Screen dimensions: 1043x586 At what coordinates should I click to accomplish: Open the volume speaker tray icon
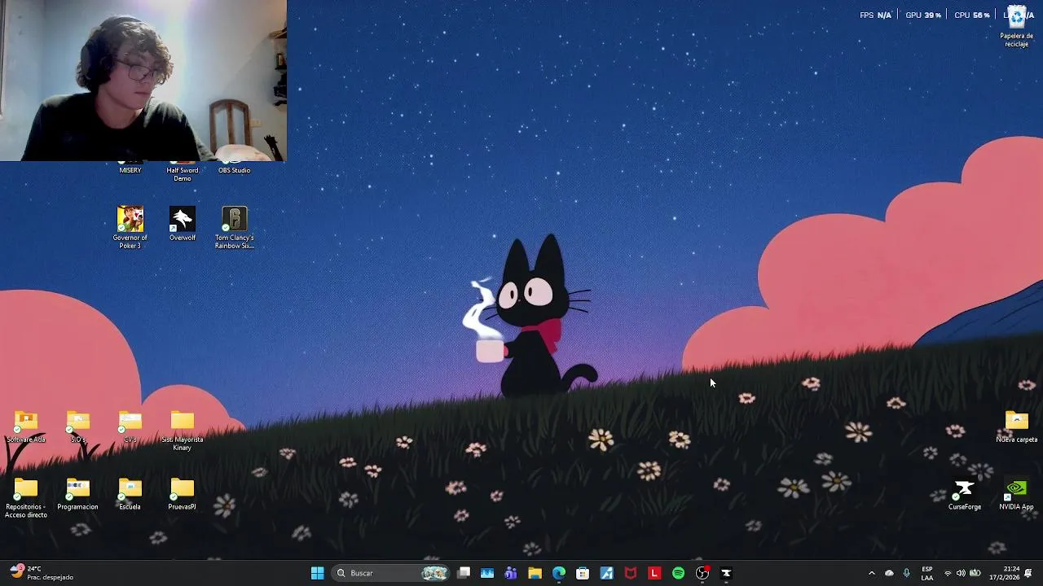pyautogui.click(x=961, y=573)
